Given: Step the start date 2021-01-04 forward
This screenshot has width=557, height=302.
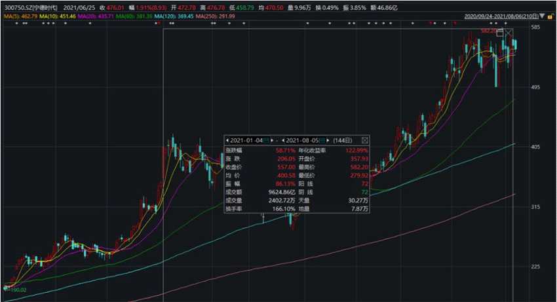Looking at the screenshot, I should [272, 140].
